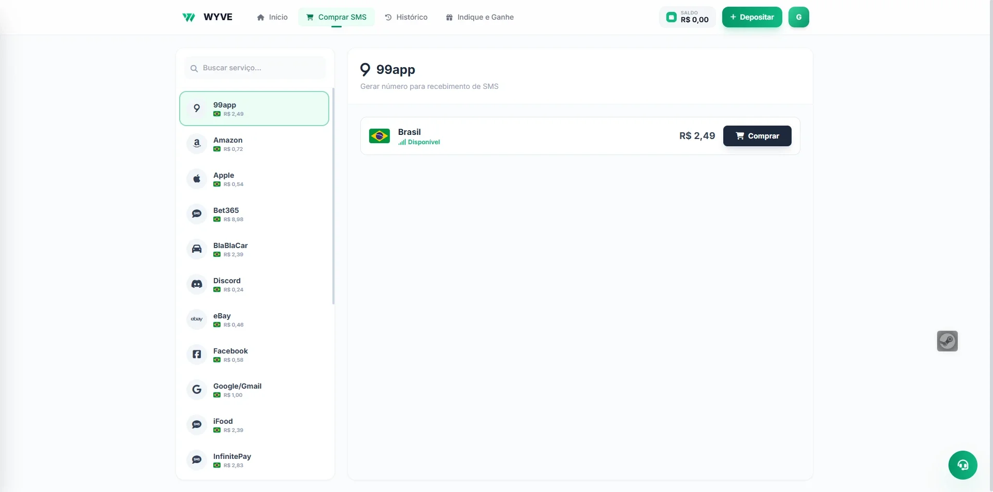
Task: Click the Google/Gmail R$ 1,00 price
Action: coord(233,395)
